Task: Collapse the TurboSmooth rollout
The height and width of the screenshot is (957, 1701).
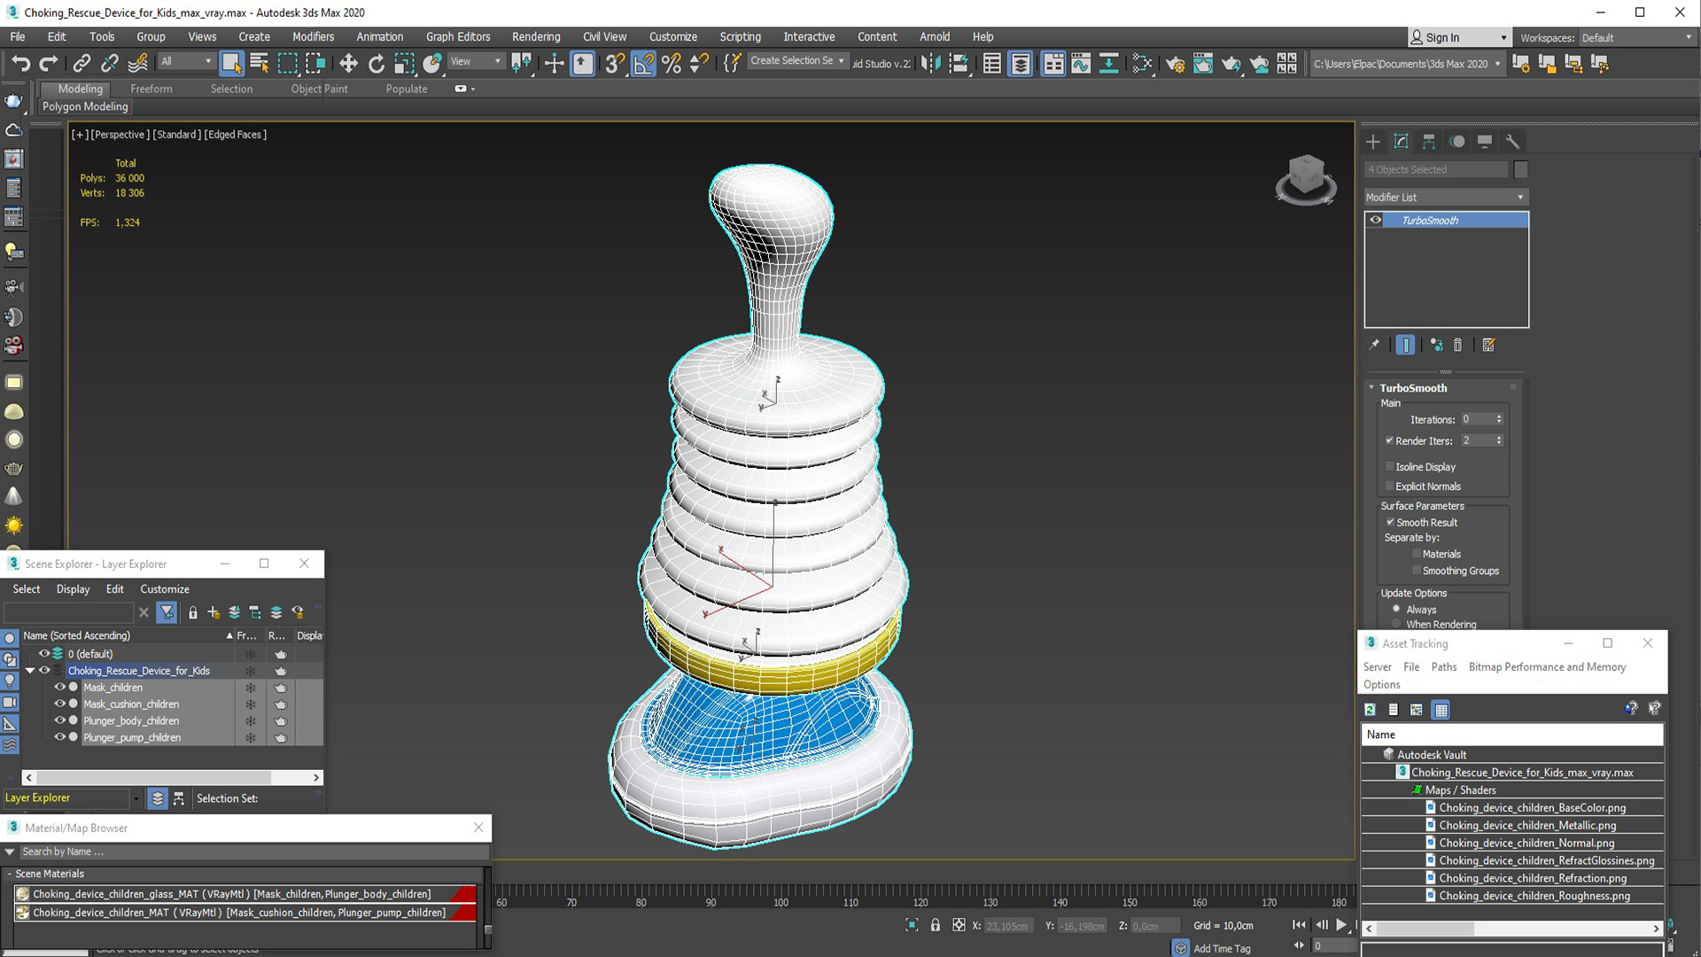Action: tap(1371, 388)
